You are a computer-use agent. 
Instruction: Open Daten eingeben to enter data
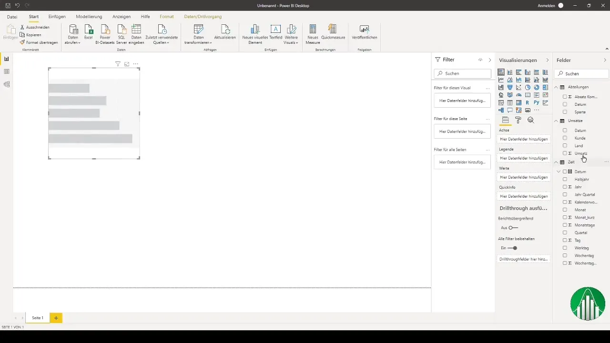pos(136,34)
